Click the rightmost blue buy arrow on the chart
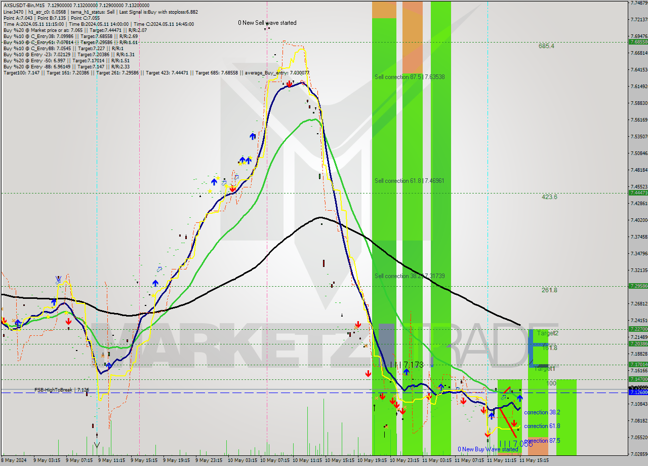The height and width of the screenshot is (466, 648). coord(520,399)
